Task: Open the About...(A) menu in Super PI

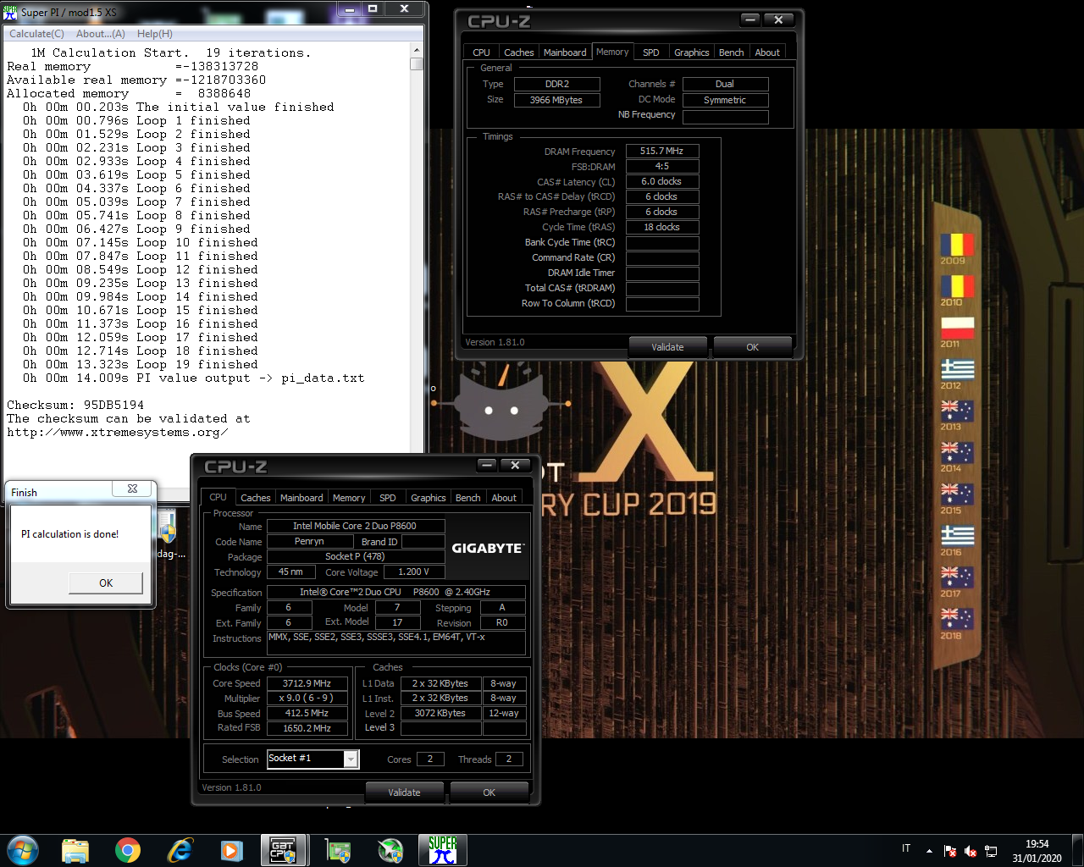Action: pos(101,34)
